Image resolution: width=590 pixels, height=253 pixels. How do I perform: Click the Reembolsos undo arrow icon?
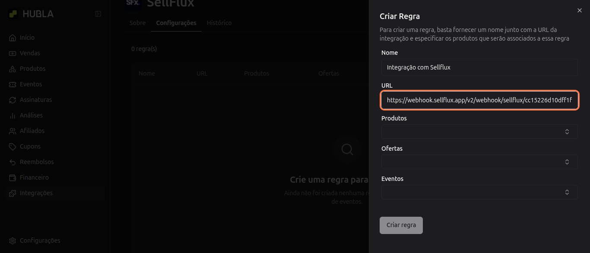point(13,162)
